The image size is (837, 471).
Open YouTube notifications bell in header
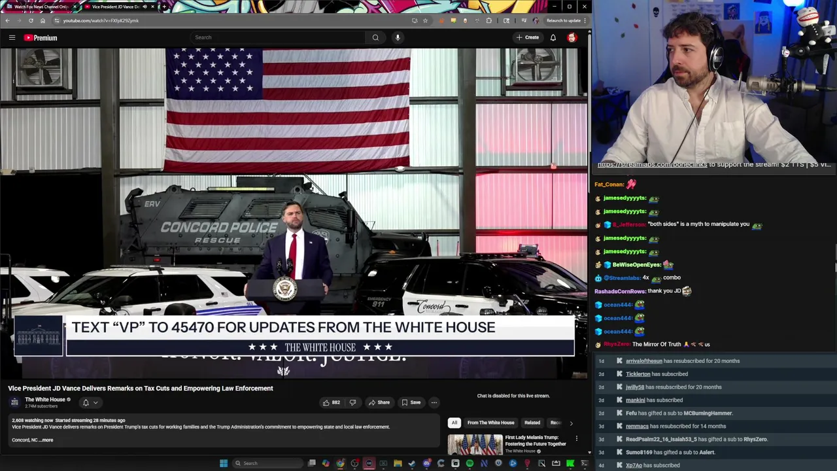point(553,37)
